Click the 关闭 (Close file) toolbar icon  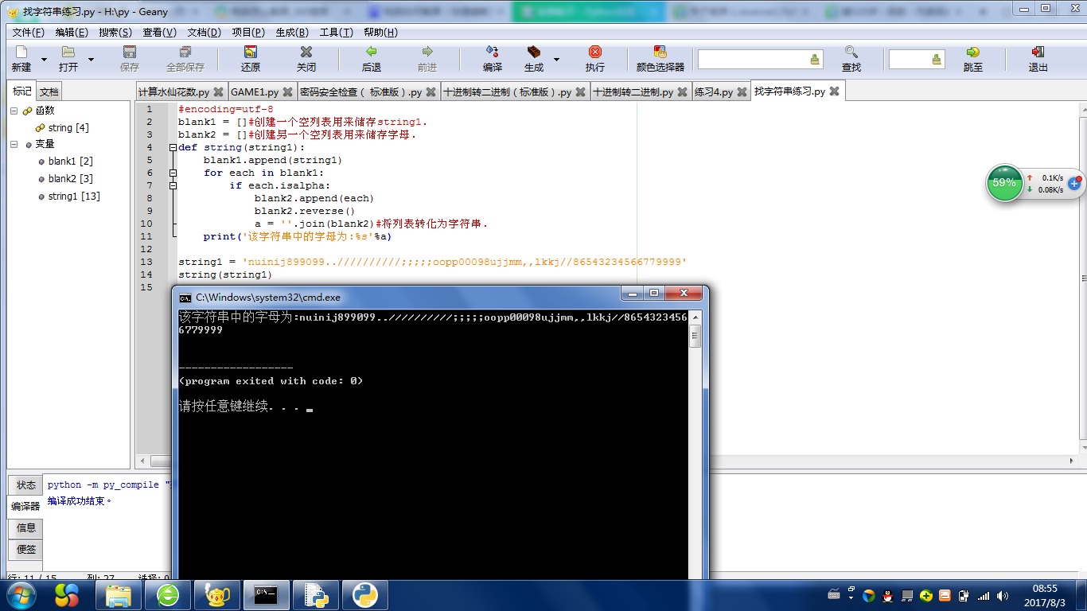point(306,53)
